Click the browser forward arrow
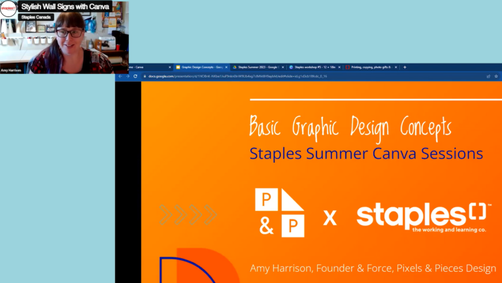Viewport: 502px width, 283px height. (127, 76)
